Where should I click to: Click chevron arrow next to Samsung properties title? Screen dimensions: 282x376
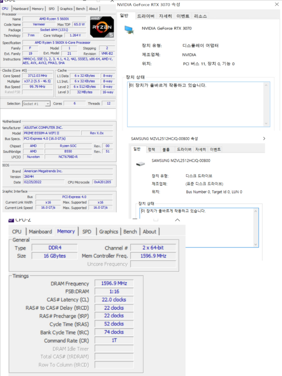(x=264, y=138)
